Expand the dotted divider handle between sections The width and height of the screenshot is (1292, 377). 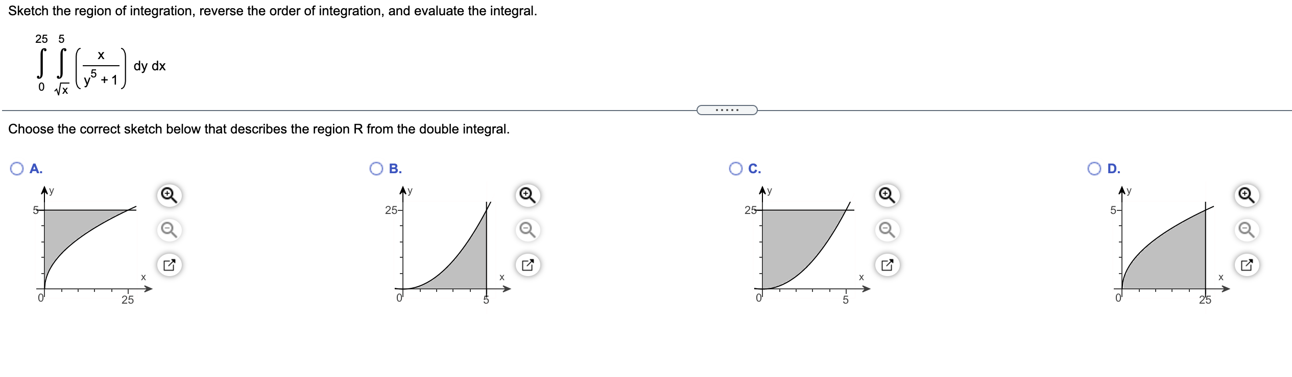[x=727, y=109]
